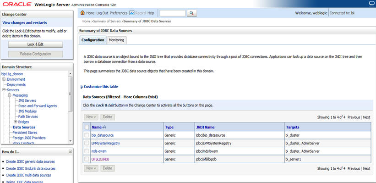Check the OFSLLBIPDB row checkbox
376x183 pixels.
(87, 159)
